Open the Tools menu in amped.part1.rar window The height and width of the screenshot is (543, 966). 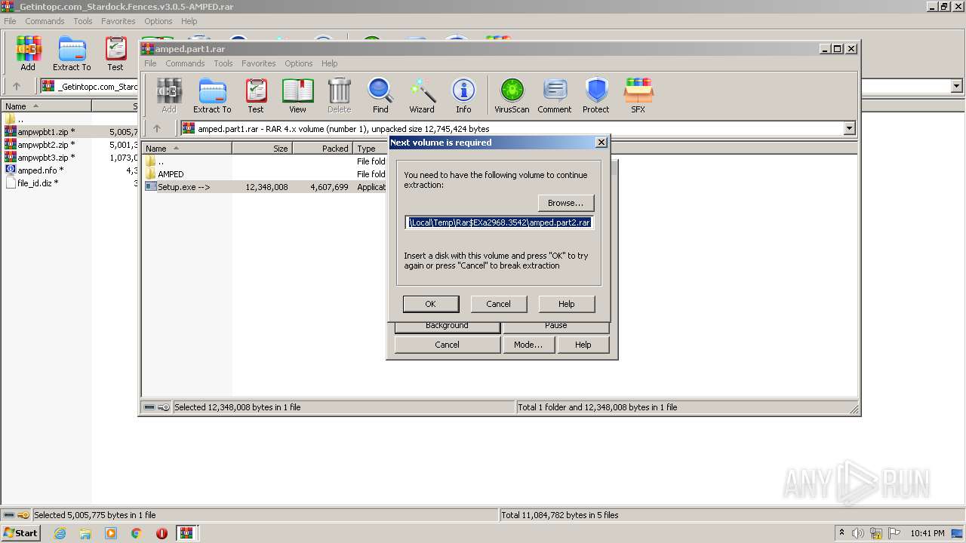pos(223,63)
